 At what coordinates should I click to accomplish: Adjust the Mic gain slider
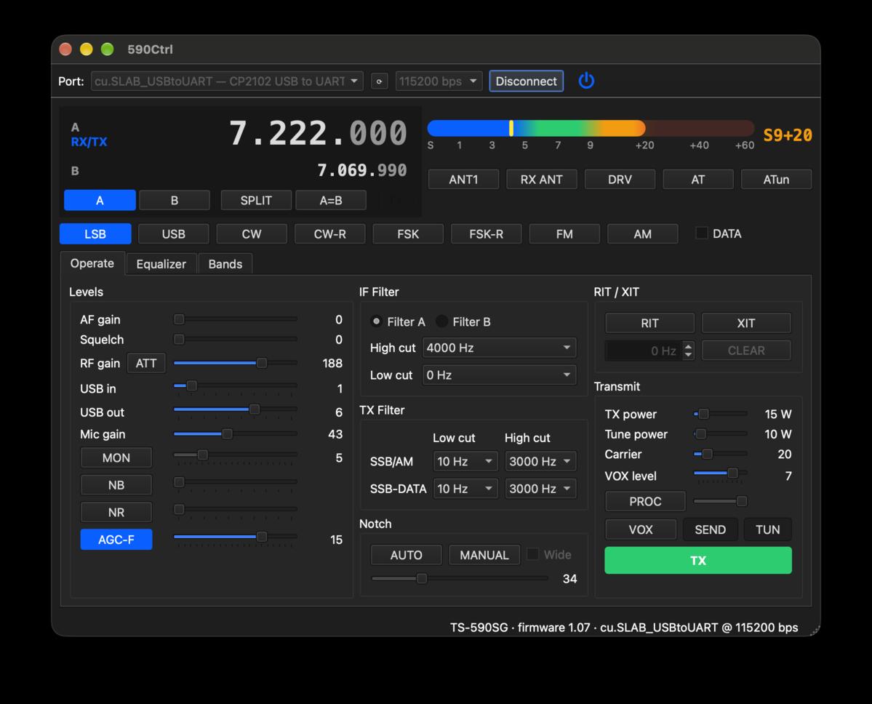point(235,433)
